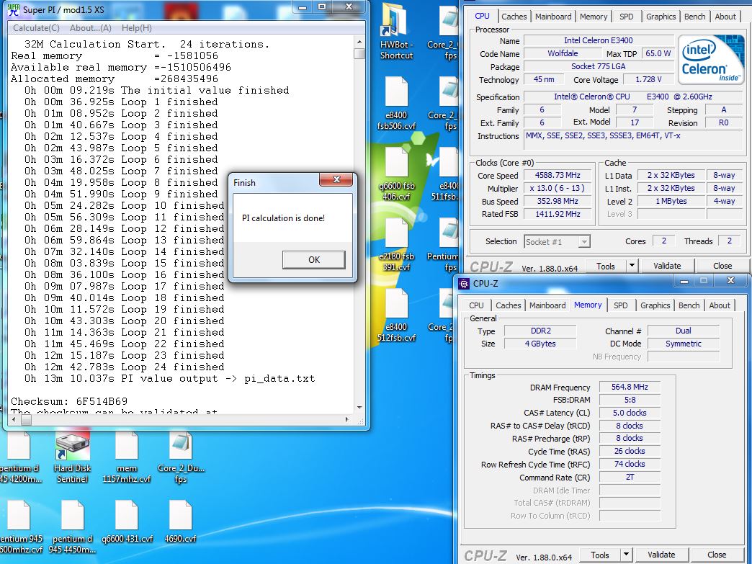Click Close button in lower CPU-Z
The image size is (752, 564).
click(x=717, y=555)
